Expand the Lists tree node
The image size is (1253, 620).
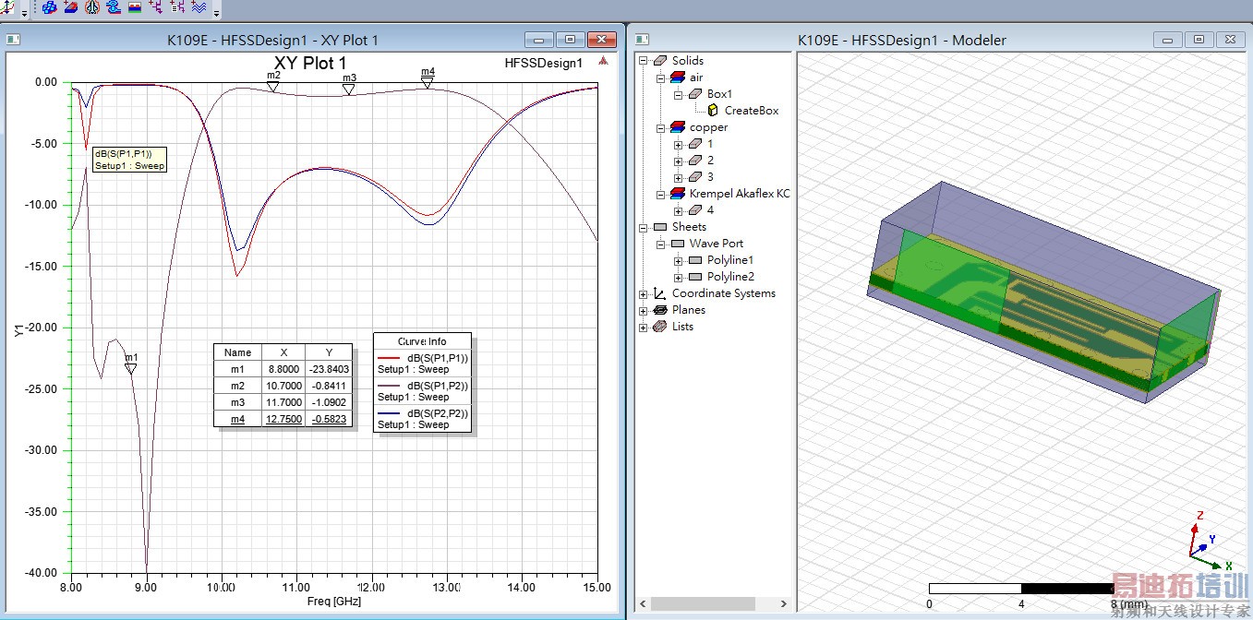644,327
